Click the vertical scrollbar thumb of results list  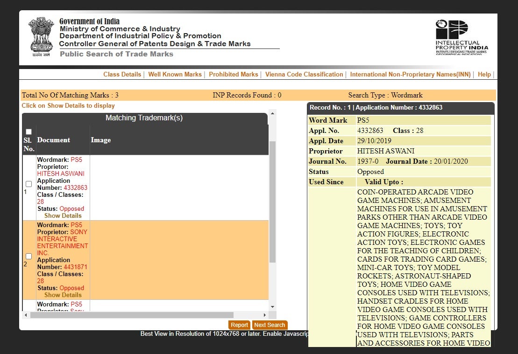(x=272, y=202)
